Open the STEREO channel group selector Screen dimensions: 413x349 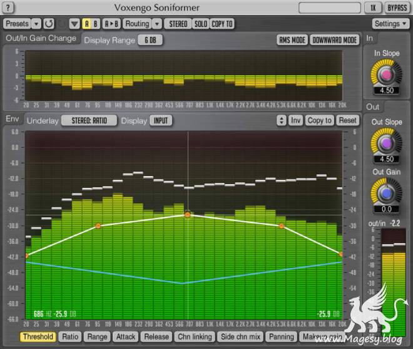click(178, 24)
